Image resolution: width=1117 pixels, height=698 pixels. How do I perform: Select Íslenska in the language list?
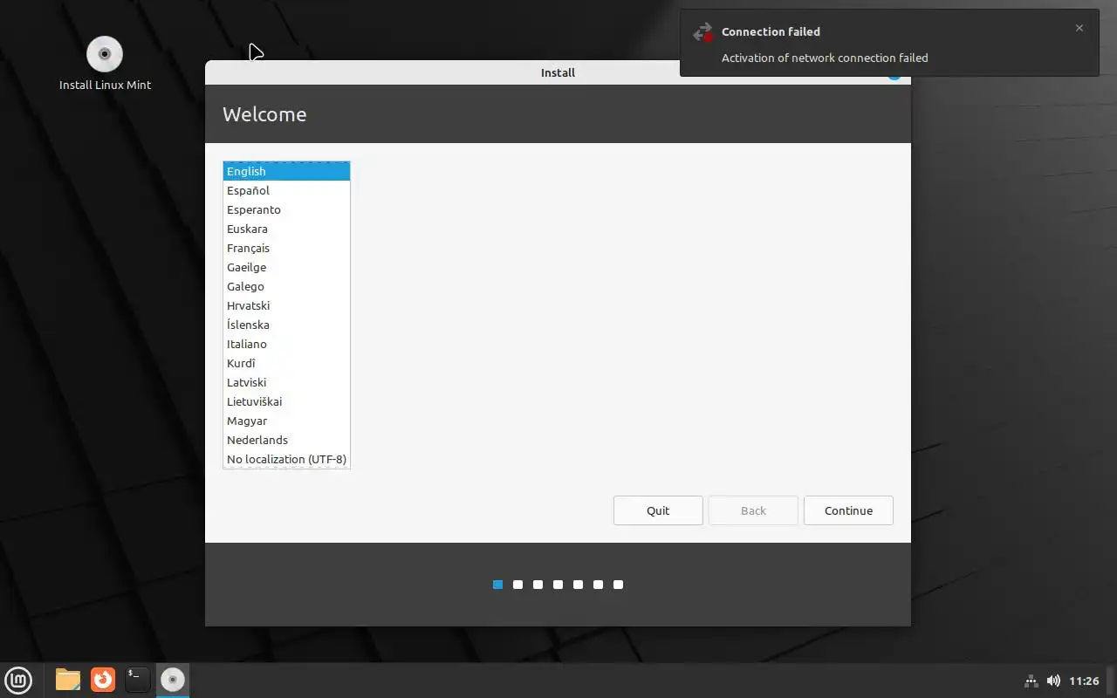(x=286, y=325)
